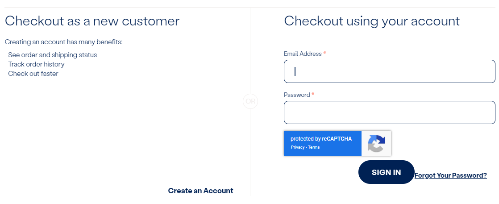The height and width of the screenshot is (204, 499).
Task: Focus the Password input field
Action: (390, 112)
